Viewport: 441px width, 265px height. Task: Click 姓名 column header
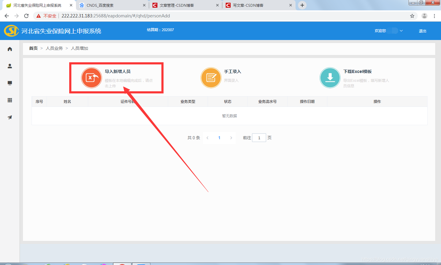click(x=67, y=102)
